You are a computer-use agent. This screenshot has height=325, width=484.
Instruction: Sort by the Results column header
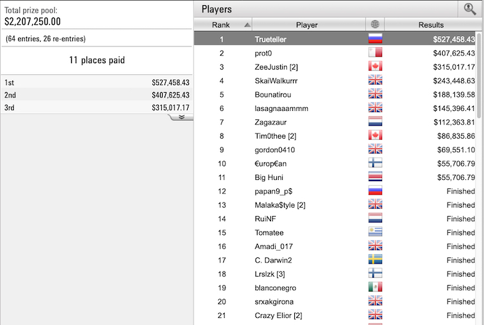[x=430, y=25]
